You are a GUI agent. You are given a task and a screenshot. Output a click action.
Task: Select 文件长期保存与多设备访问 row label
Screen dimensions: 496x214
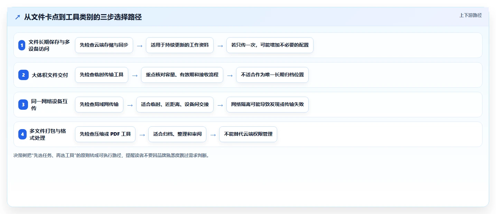point(49,45)
